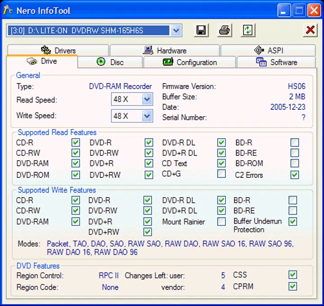
Task: Click the date value 2005-12-23
Action: click(x=288, y=107)
